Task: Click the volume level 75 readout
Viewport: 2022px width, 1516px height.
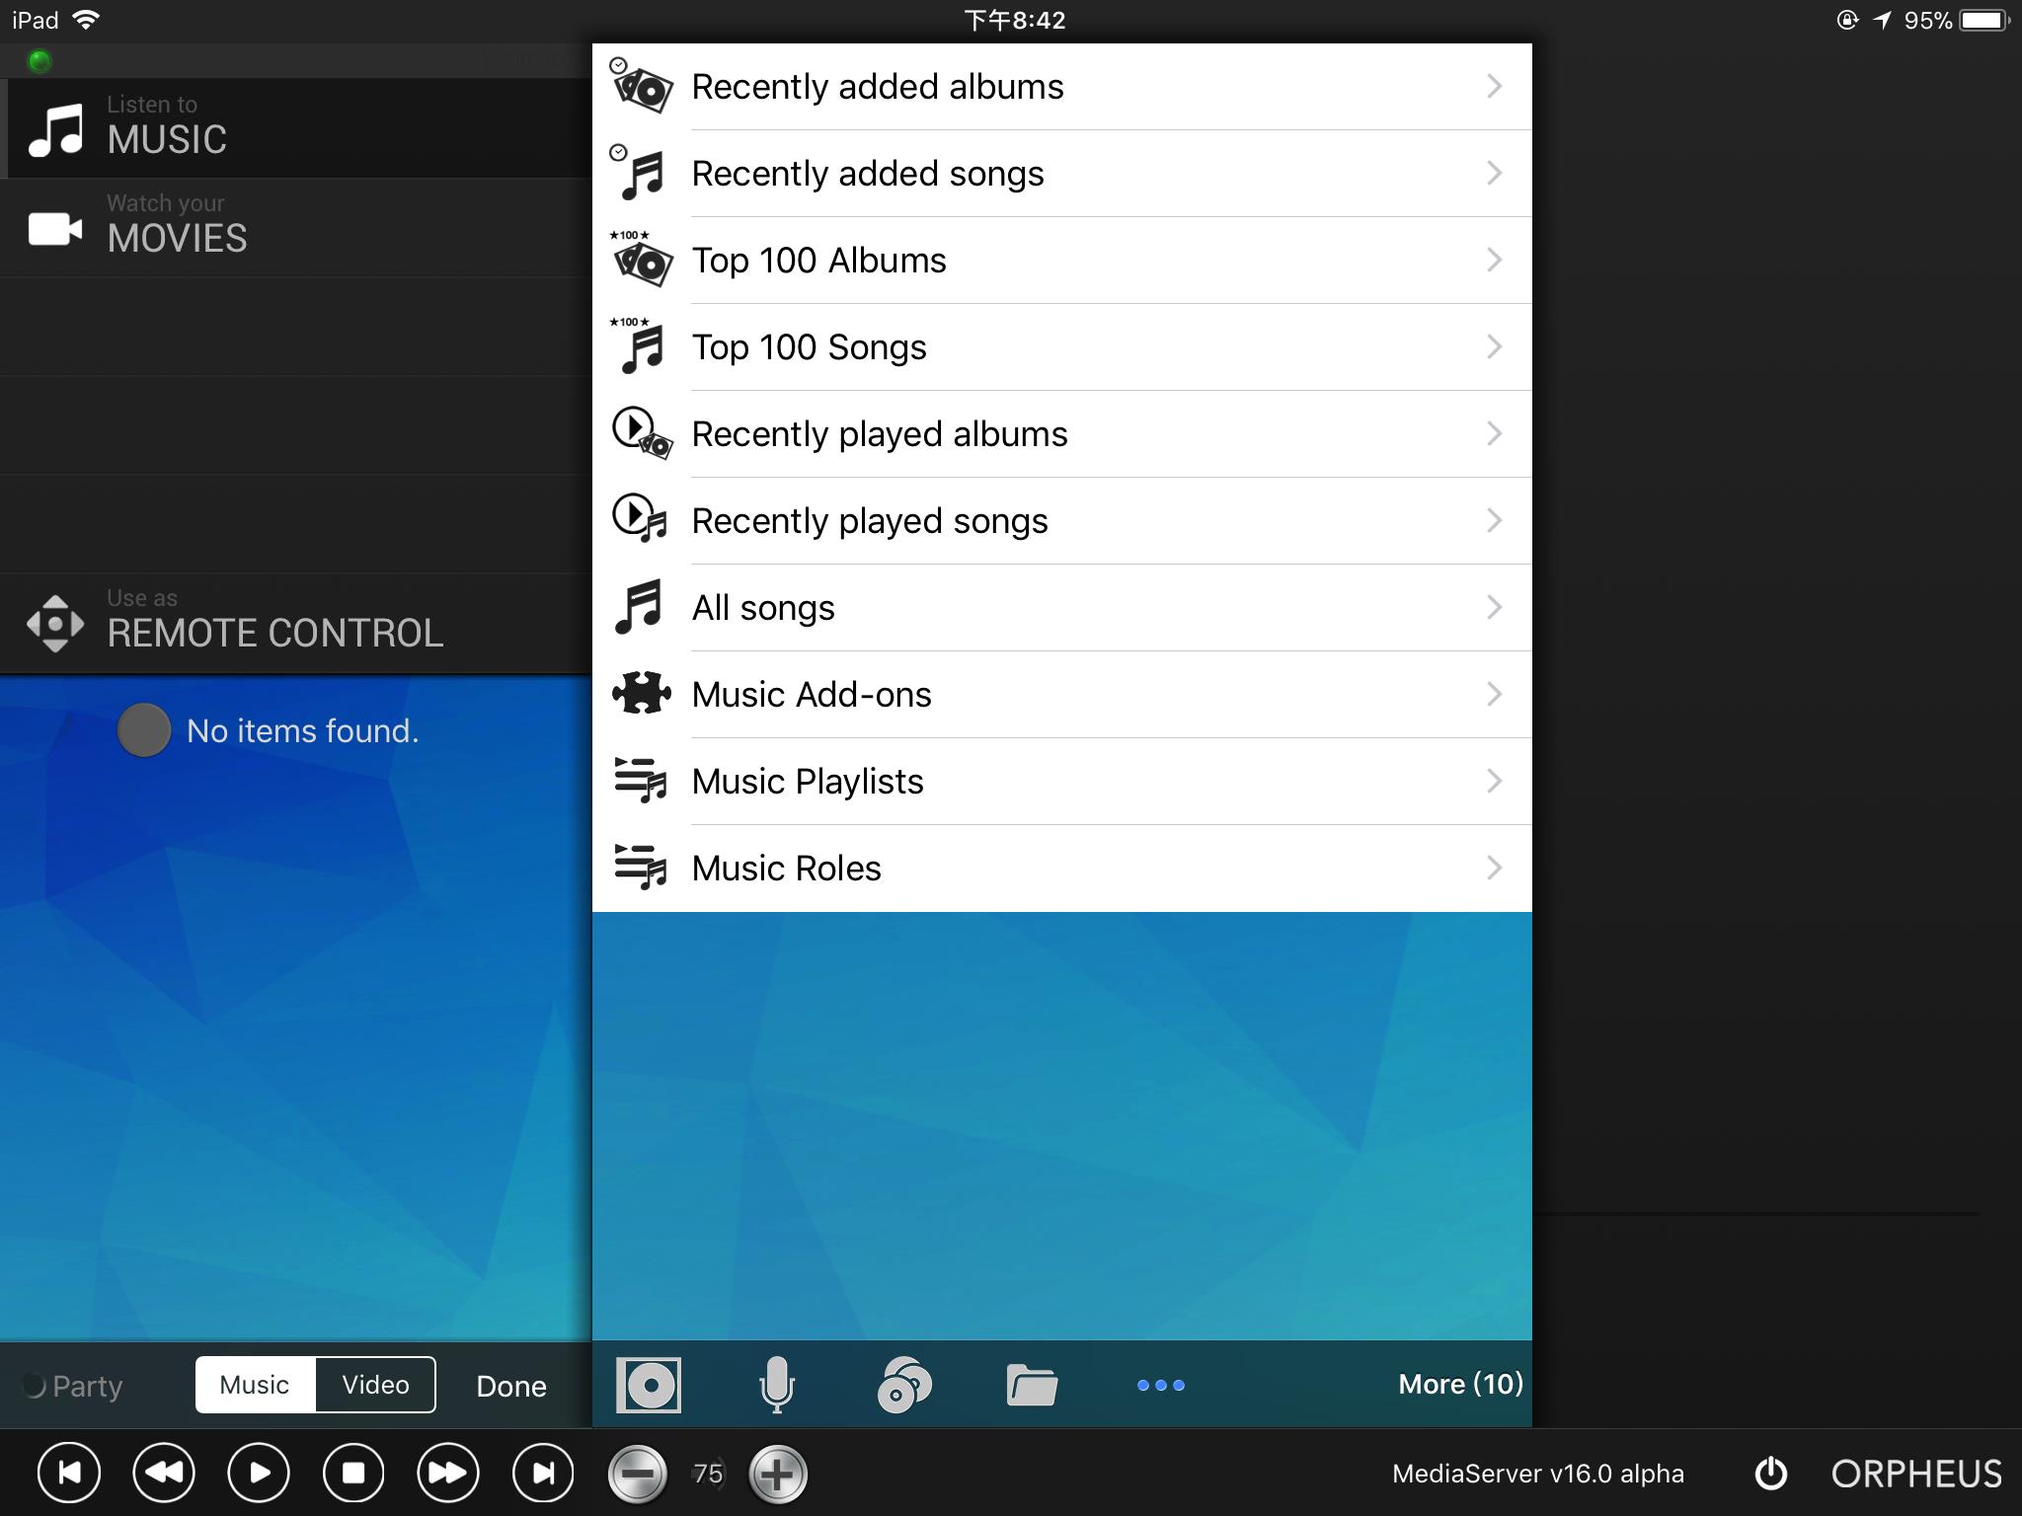Action: (708, 1474)
